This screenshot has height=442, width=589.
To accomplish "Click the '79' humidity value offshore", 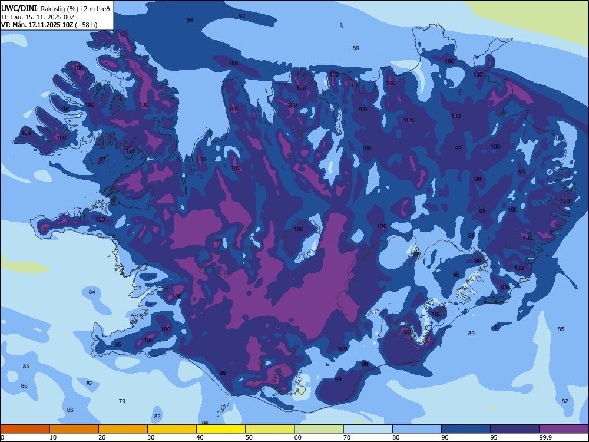I will click(x=122, y=401).
